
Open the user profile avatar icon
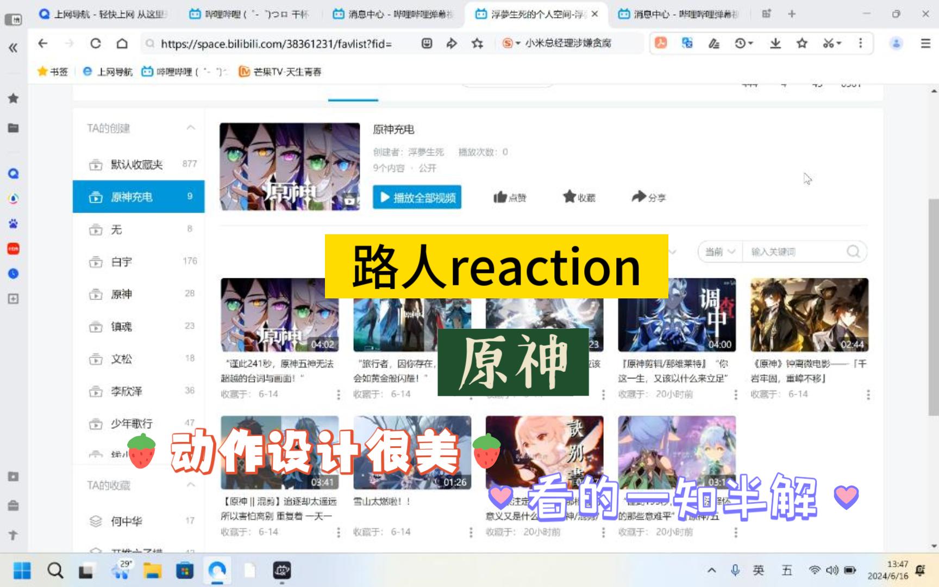pos(897,43)
